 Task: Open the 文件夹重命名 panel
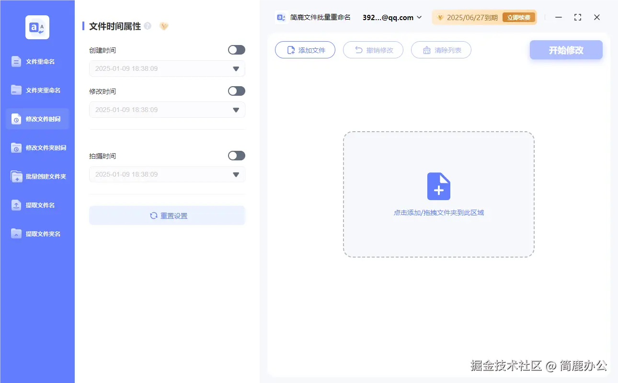pyautogui.click(x=37, y=90)
